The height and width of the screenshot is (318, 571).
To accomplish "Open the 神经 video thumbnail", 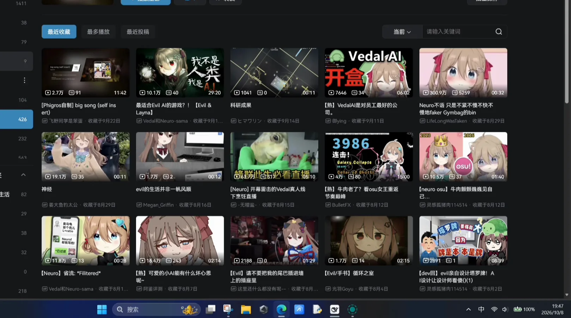I will [86, 157].
